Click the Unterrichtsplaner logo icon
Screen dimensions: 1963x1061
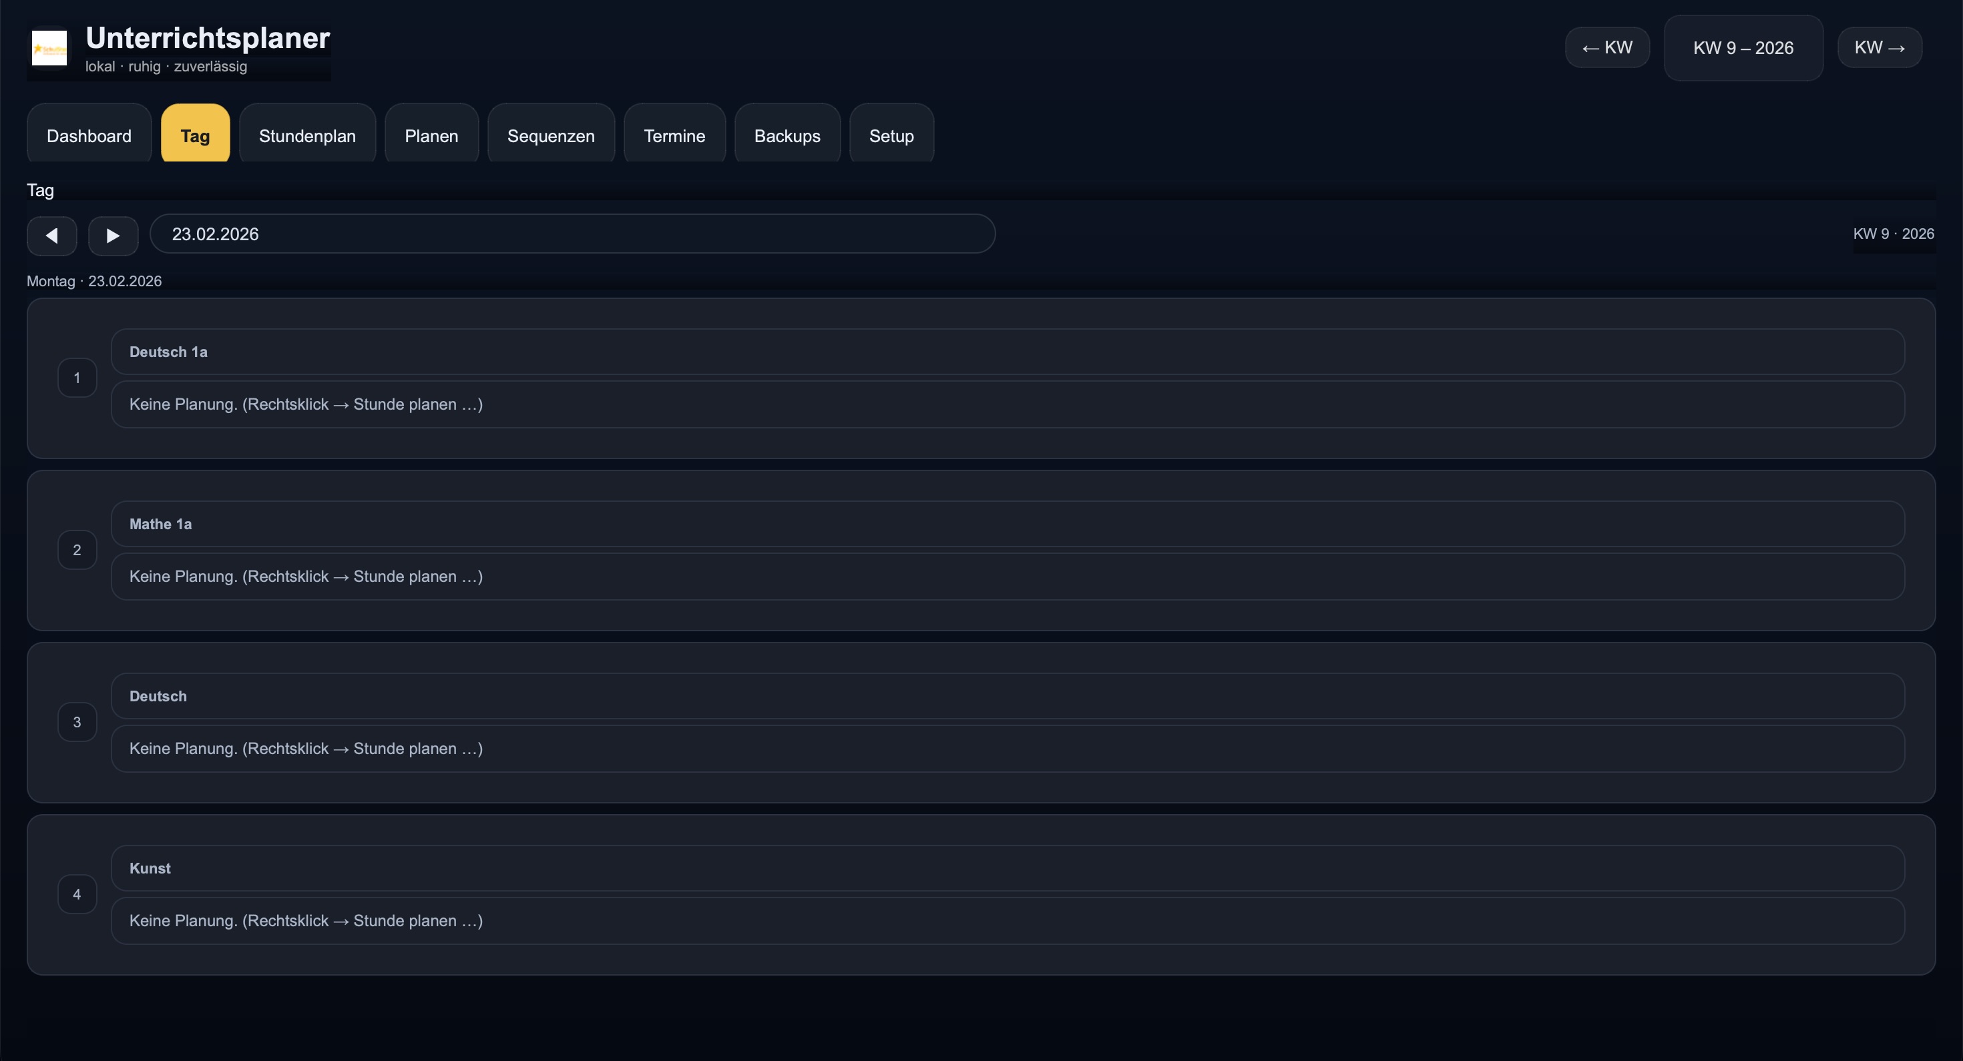49,48
